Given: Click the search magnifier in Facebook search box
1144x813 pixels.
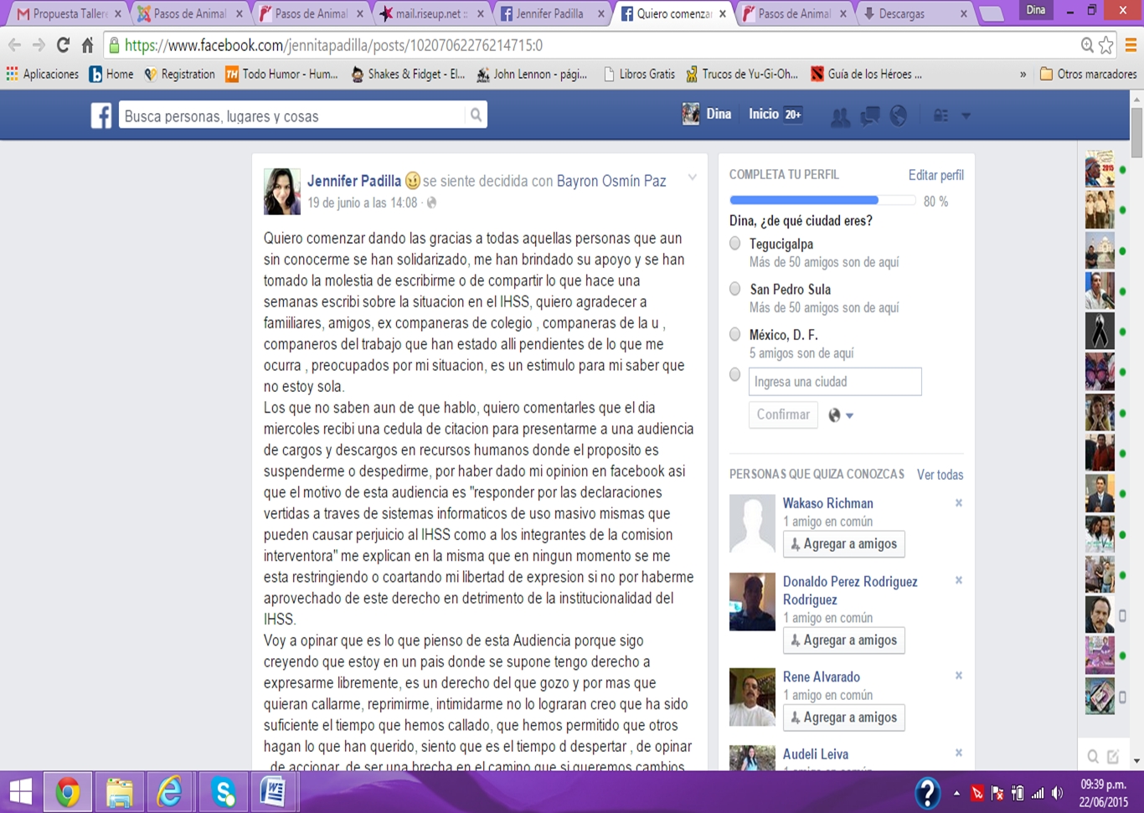Looking at the screenshot, I should coord(476,116).
